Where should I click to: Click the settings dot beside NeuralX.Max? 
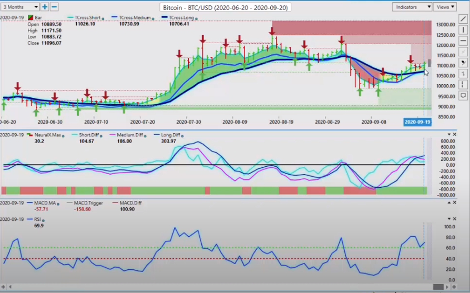tap(63, 136)
